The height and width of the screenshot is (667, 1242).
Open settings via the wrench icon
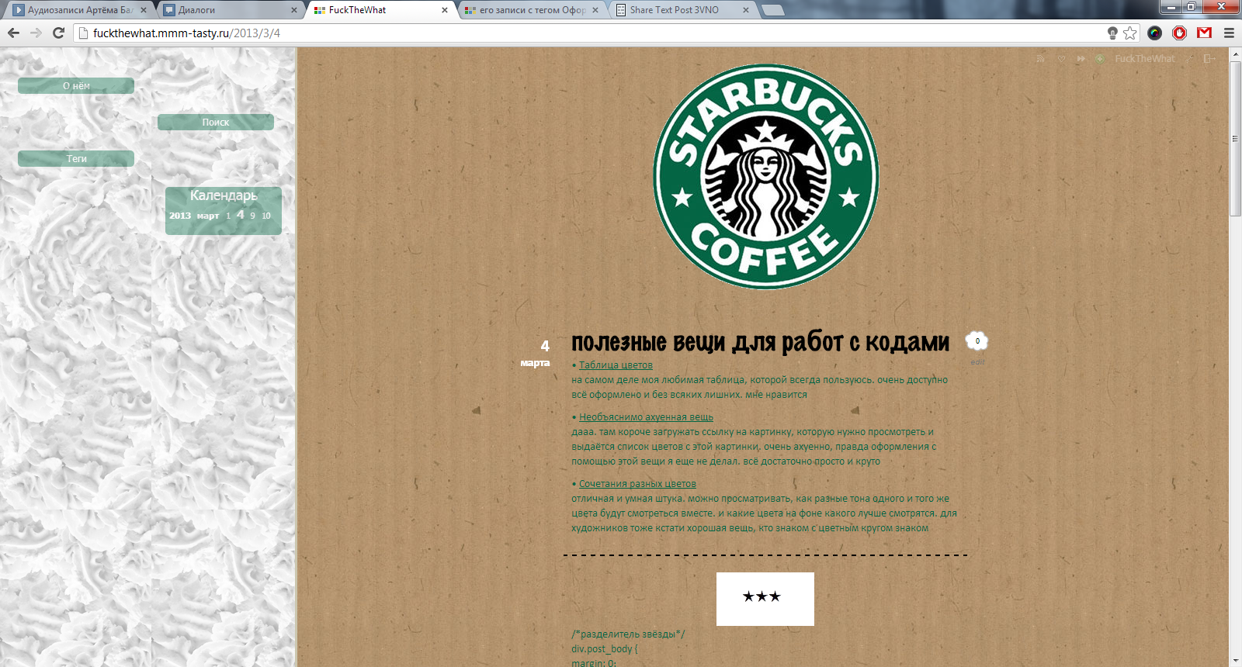[1189, 59]
